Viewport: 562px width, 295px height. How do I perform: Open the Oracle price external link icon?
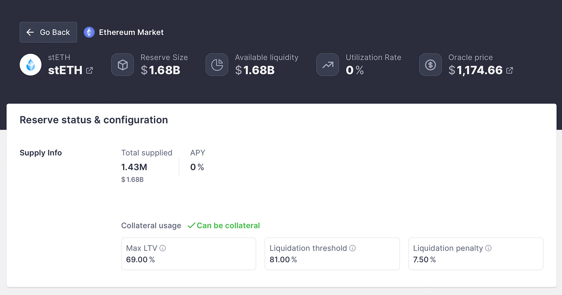(x=510, y=70)
